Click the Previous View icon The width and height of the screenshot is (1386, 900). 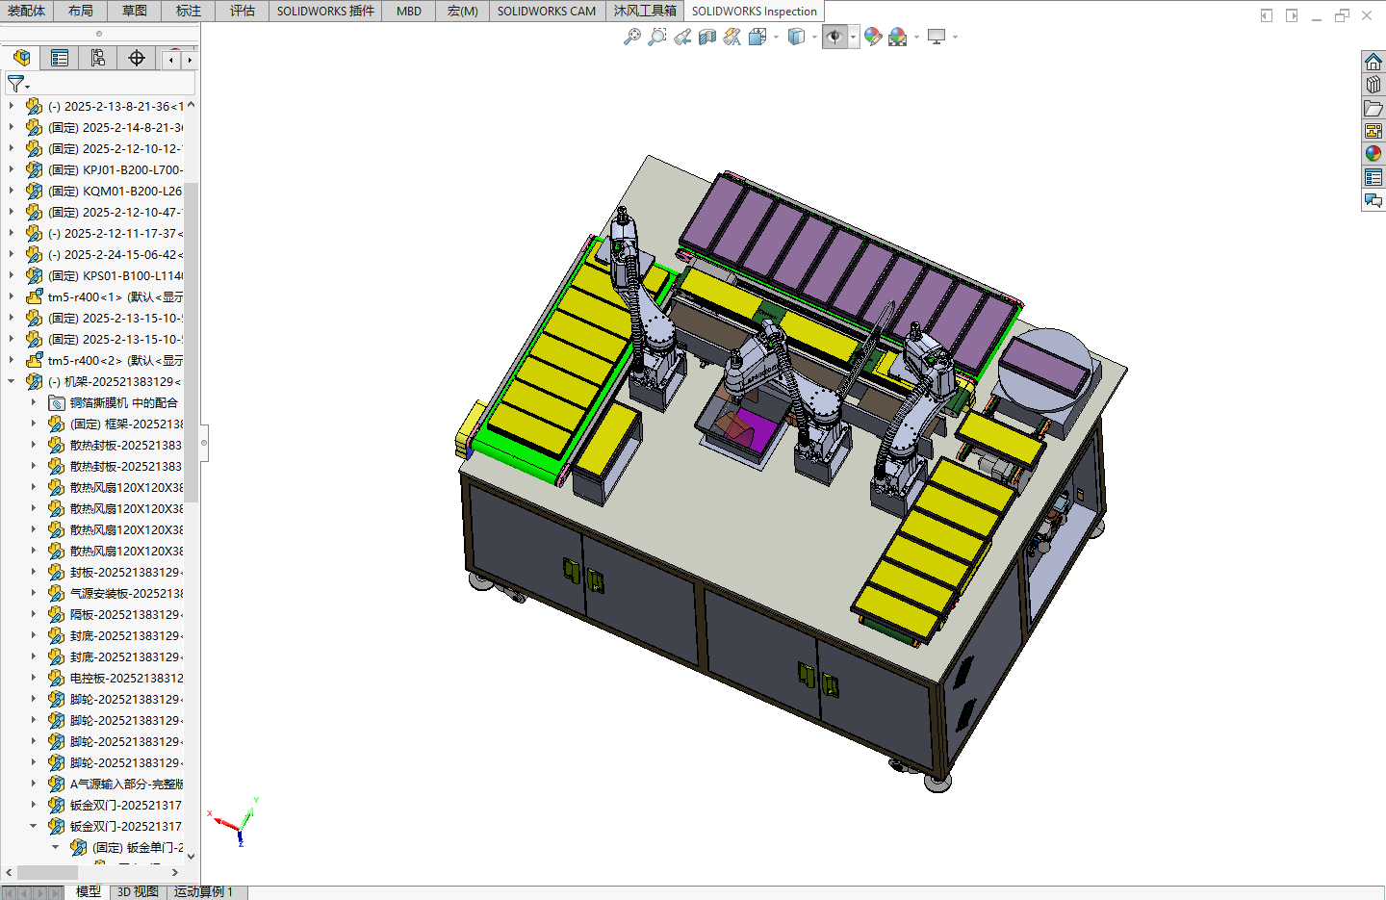point(681,37)
